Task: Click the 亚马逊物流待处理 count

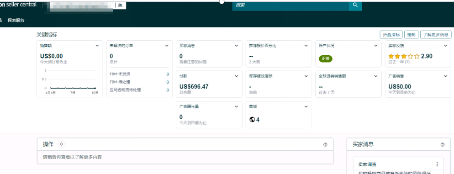Action: 168,90
